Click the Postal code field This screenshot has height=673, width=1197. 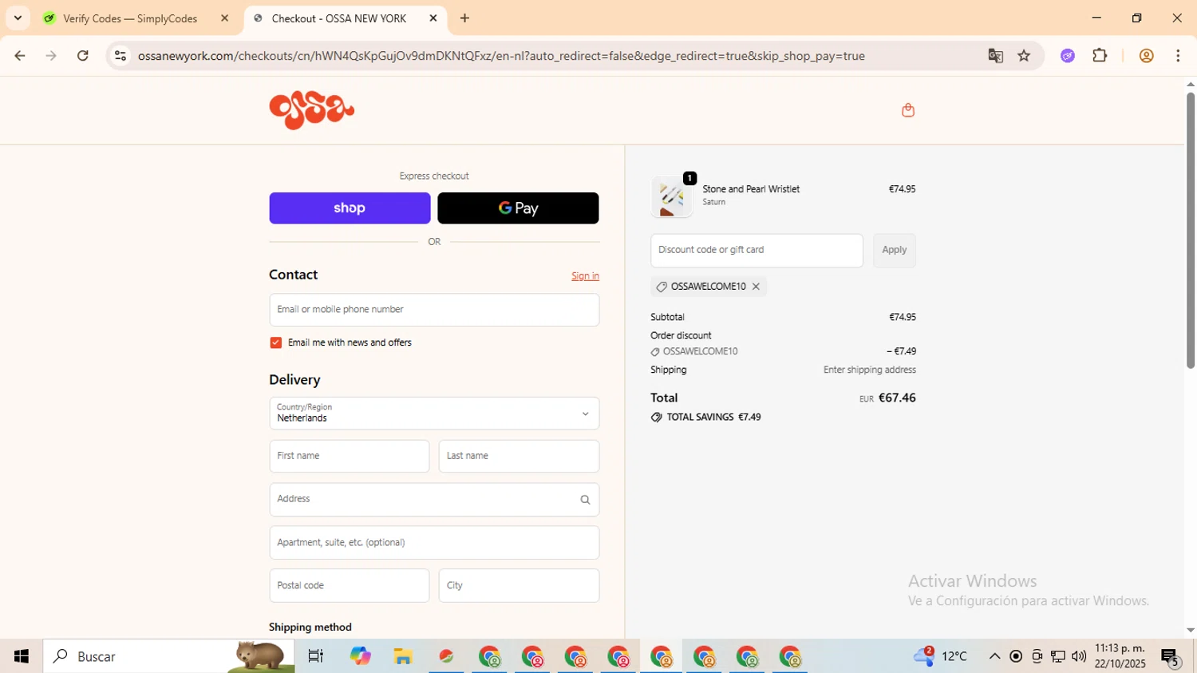[x=350, y=586]
